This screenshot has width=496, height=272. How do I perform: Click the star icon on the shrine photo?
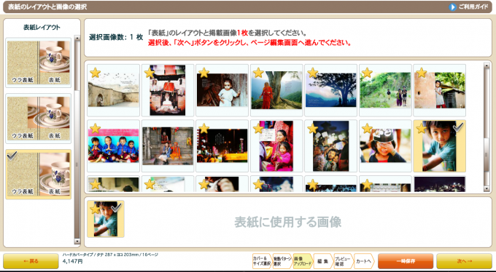coord(150,73)
